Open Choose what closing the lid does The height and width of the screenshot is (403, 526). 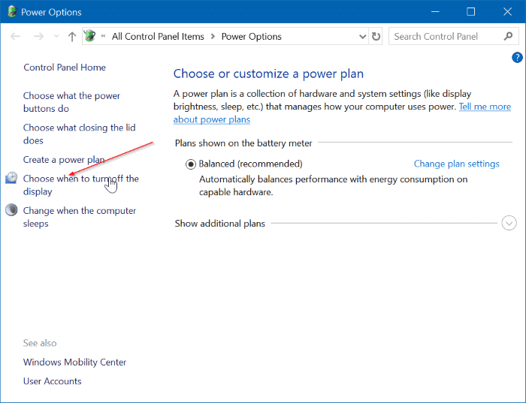point(79,134)
